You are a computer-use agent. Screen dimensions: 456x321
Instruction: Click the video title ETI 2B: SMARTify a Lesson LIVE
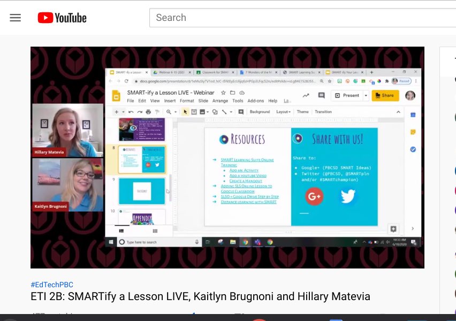tap(200, 296)
